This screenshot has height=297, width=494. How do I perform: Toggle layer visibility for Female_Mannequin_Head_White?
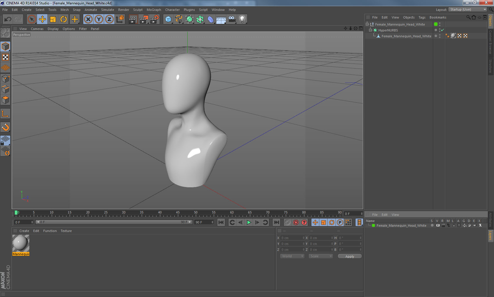438,226
